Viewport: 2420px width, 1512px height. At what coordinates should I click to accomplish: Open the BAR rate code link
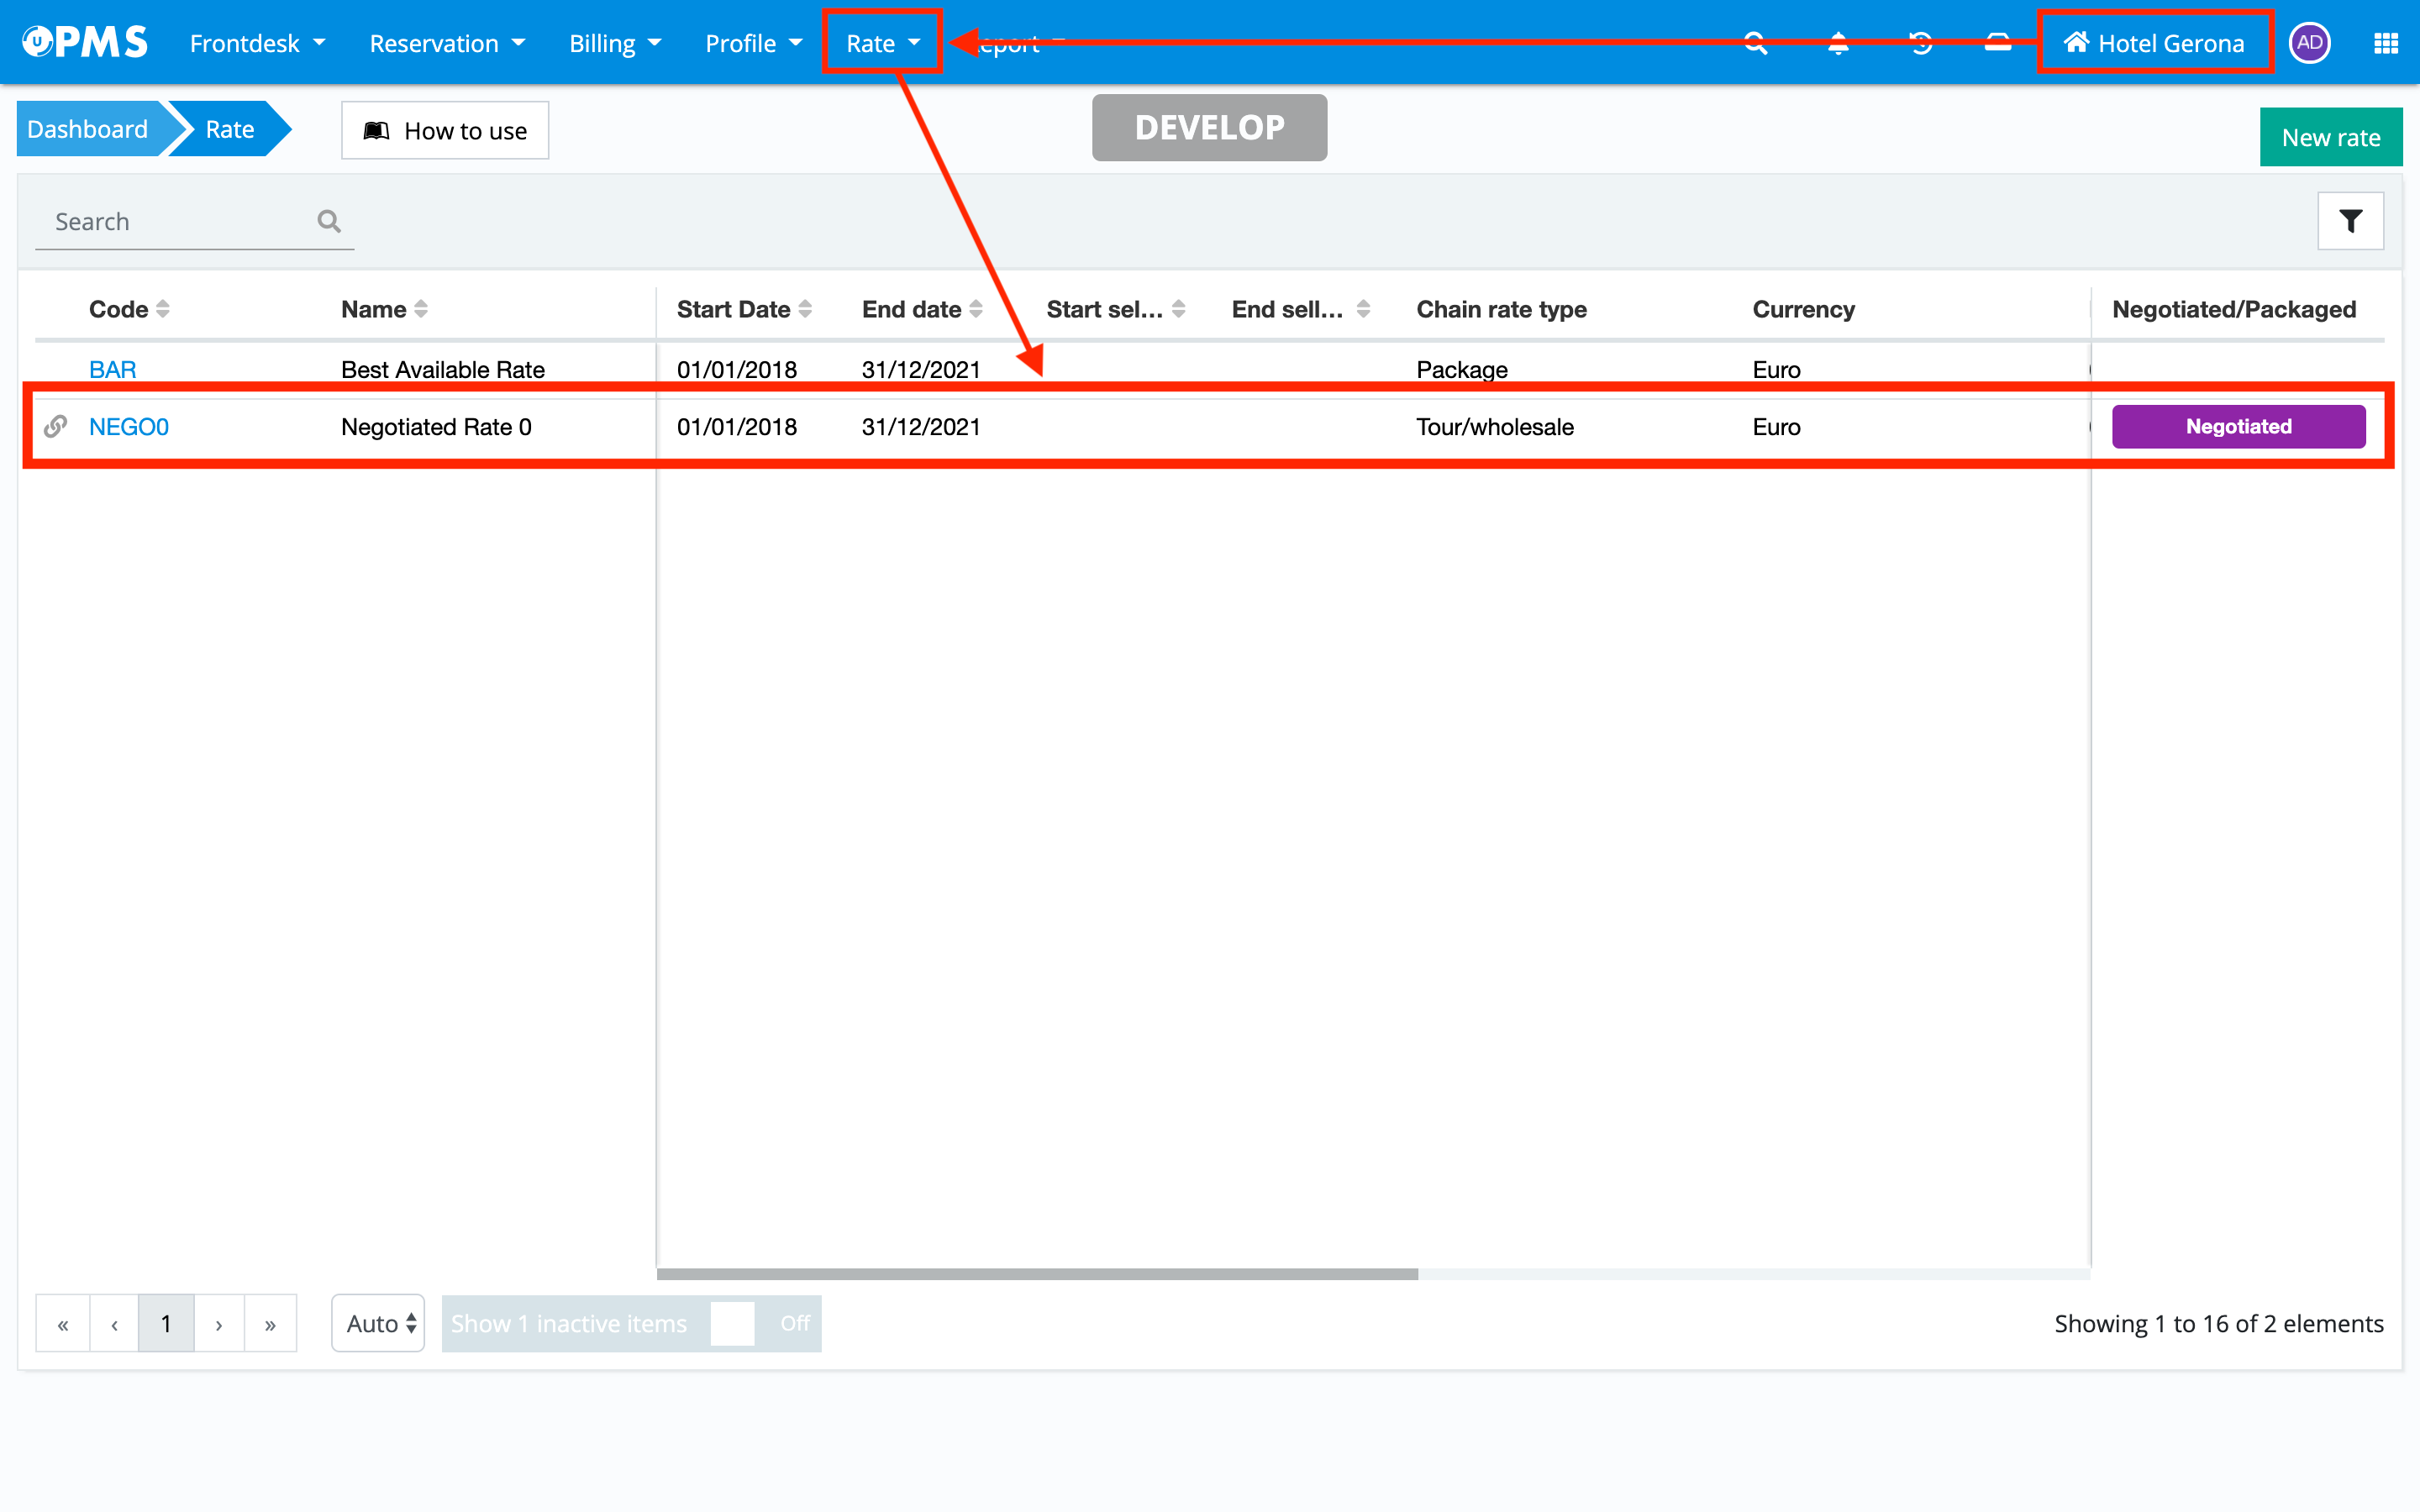[x=112, y=369]
